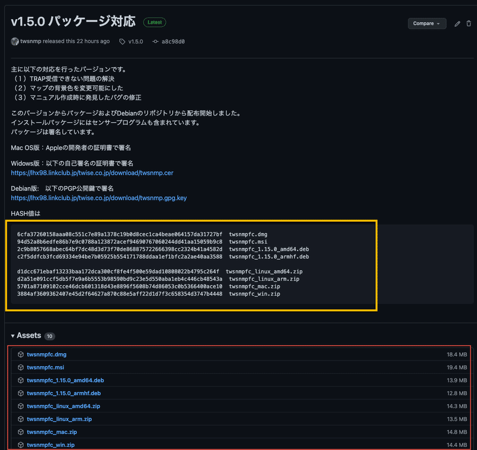Open the twsnmp.gpg.key download link

pos(99,198)
